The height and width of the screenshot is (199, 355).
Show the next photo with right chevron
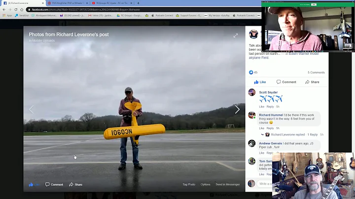coord(237,110)
